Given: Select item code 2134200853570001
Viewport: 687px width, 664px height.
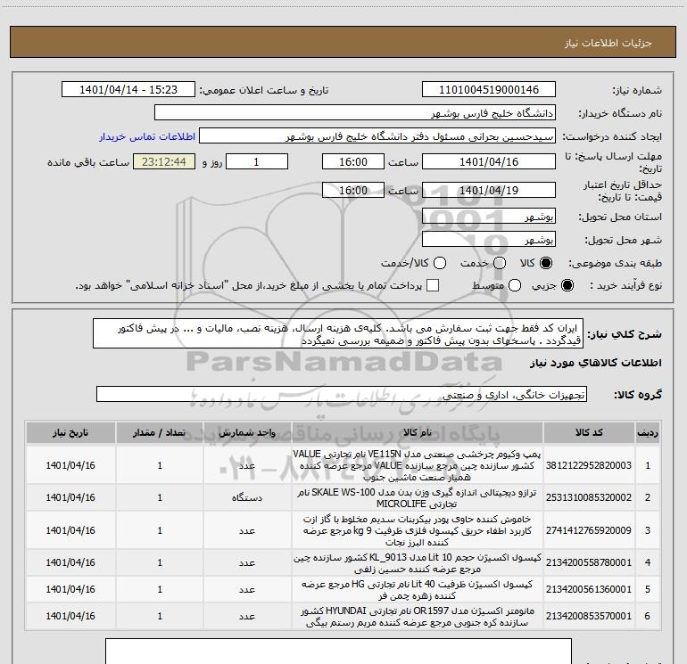Looking at the screenshot, I should (x=589, y=616).
